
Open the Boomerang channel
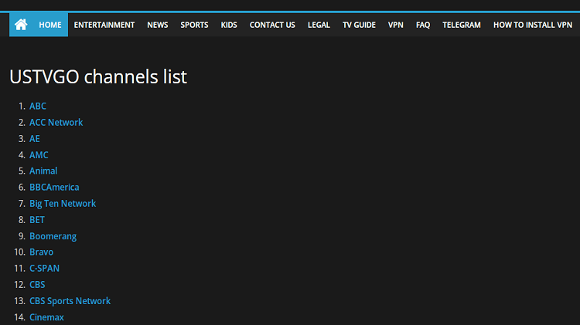[53, 236]
